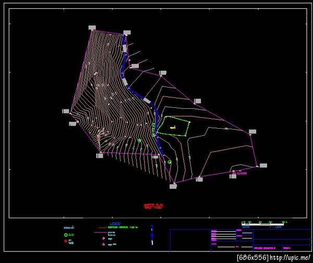Pick the green circle among the pink contours
The image size is (313, 263).
(x=139, y=141)
